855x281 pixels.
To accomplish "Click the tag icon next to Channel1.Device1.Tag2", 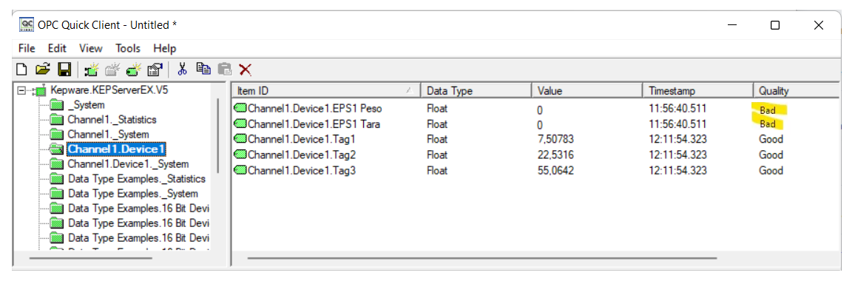I will [x=240, y=155].
